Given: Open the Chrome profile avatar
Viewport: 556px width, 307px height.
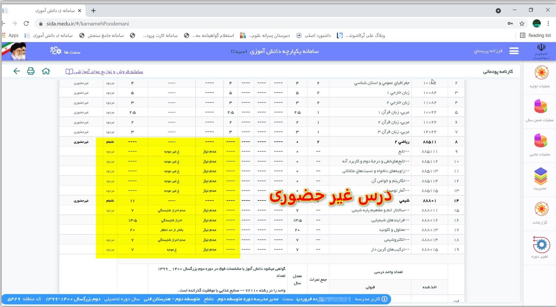Looking at the screenshot, I should point(537,23).
